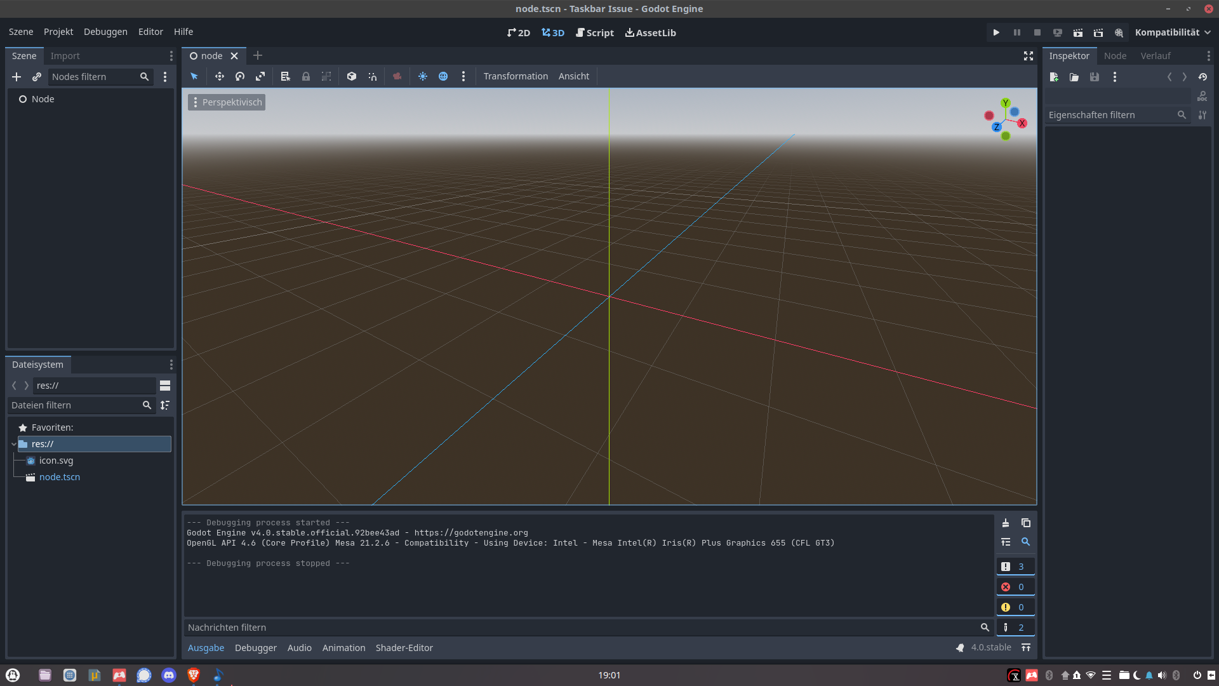Open the Perspektivisch viewport menu
Image resolution: width=1219 pixels, height=686 pixels.
tap(226, 102)
